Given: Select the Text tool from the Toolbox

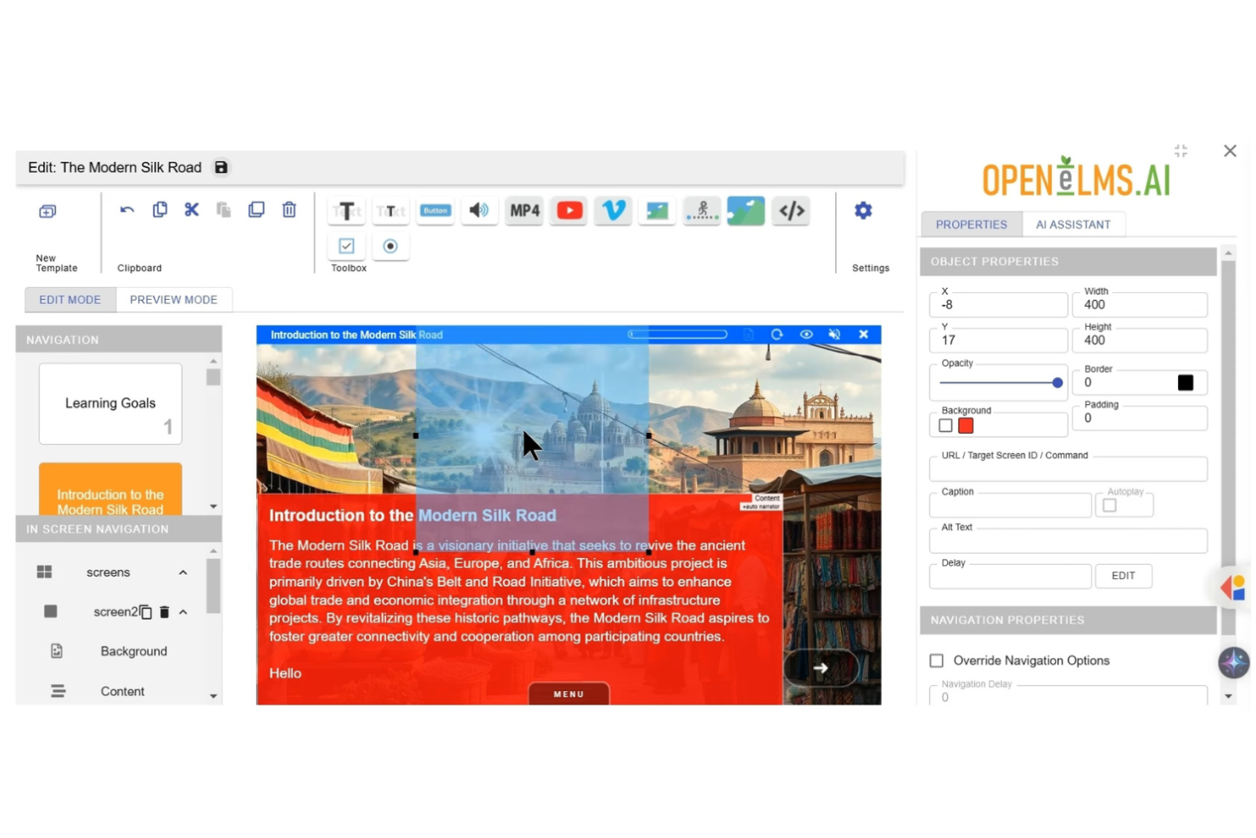Looking at the screenshot, I should 346,211.
